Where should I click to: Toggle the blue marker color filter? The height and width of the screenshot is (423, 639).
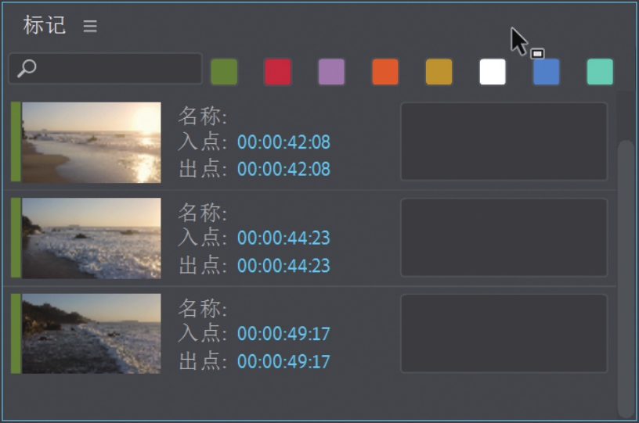tap(546, 72)
